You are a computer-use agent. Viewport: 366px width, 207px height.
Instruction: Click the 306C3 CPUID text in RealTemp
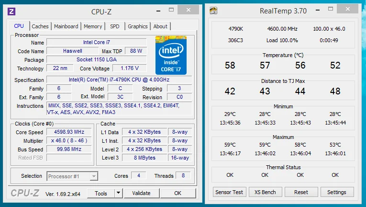[235, 40]
